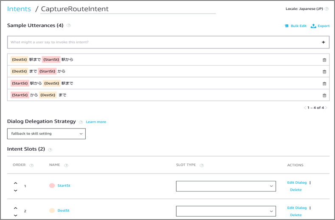The image size is (335, 220).
Task: Edit the CaptureRouteIntent name field
Action: [x=128, y=9]
